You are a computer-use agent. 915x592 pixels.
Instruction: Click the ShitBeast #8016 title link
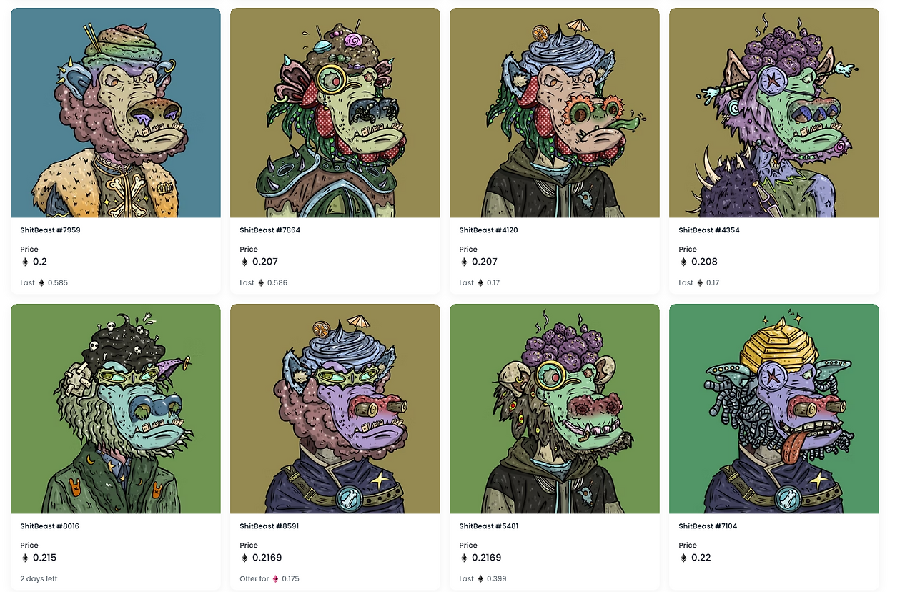coord(50,526)
